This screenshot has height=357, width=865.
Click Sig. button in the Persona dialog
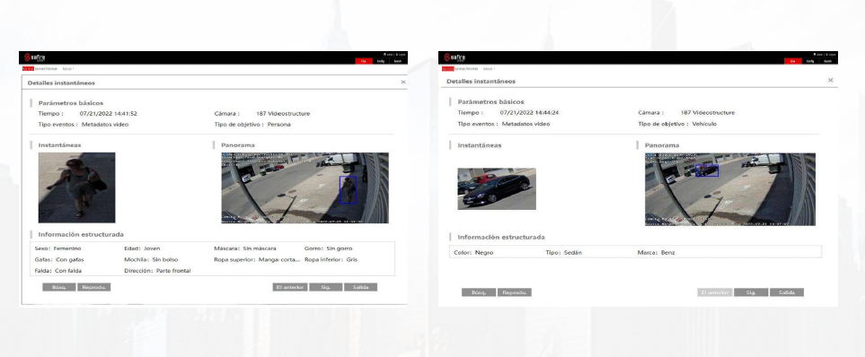[325, 287]
